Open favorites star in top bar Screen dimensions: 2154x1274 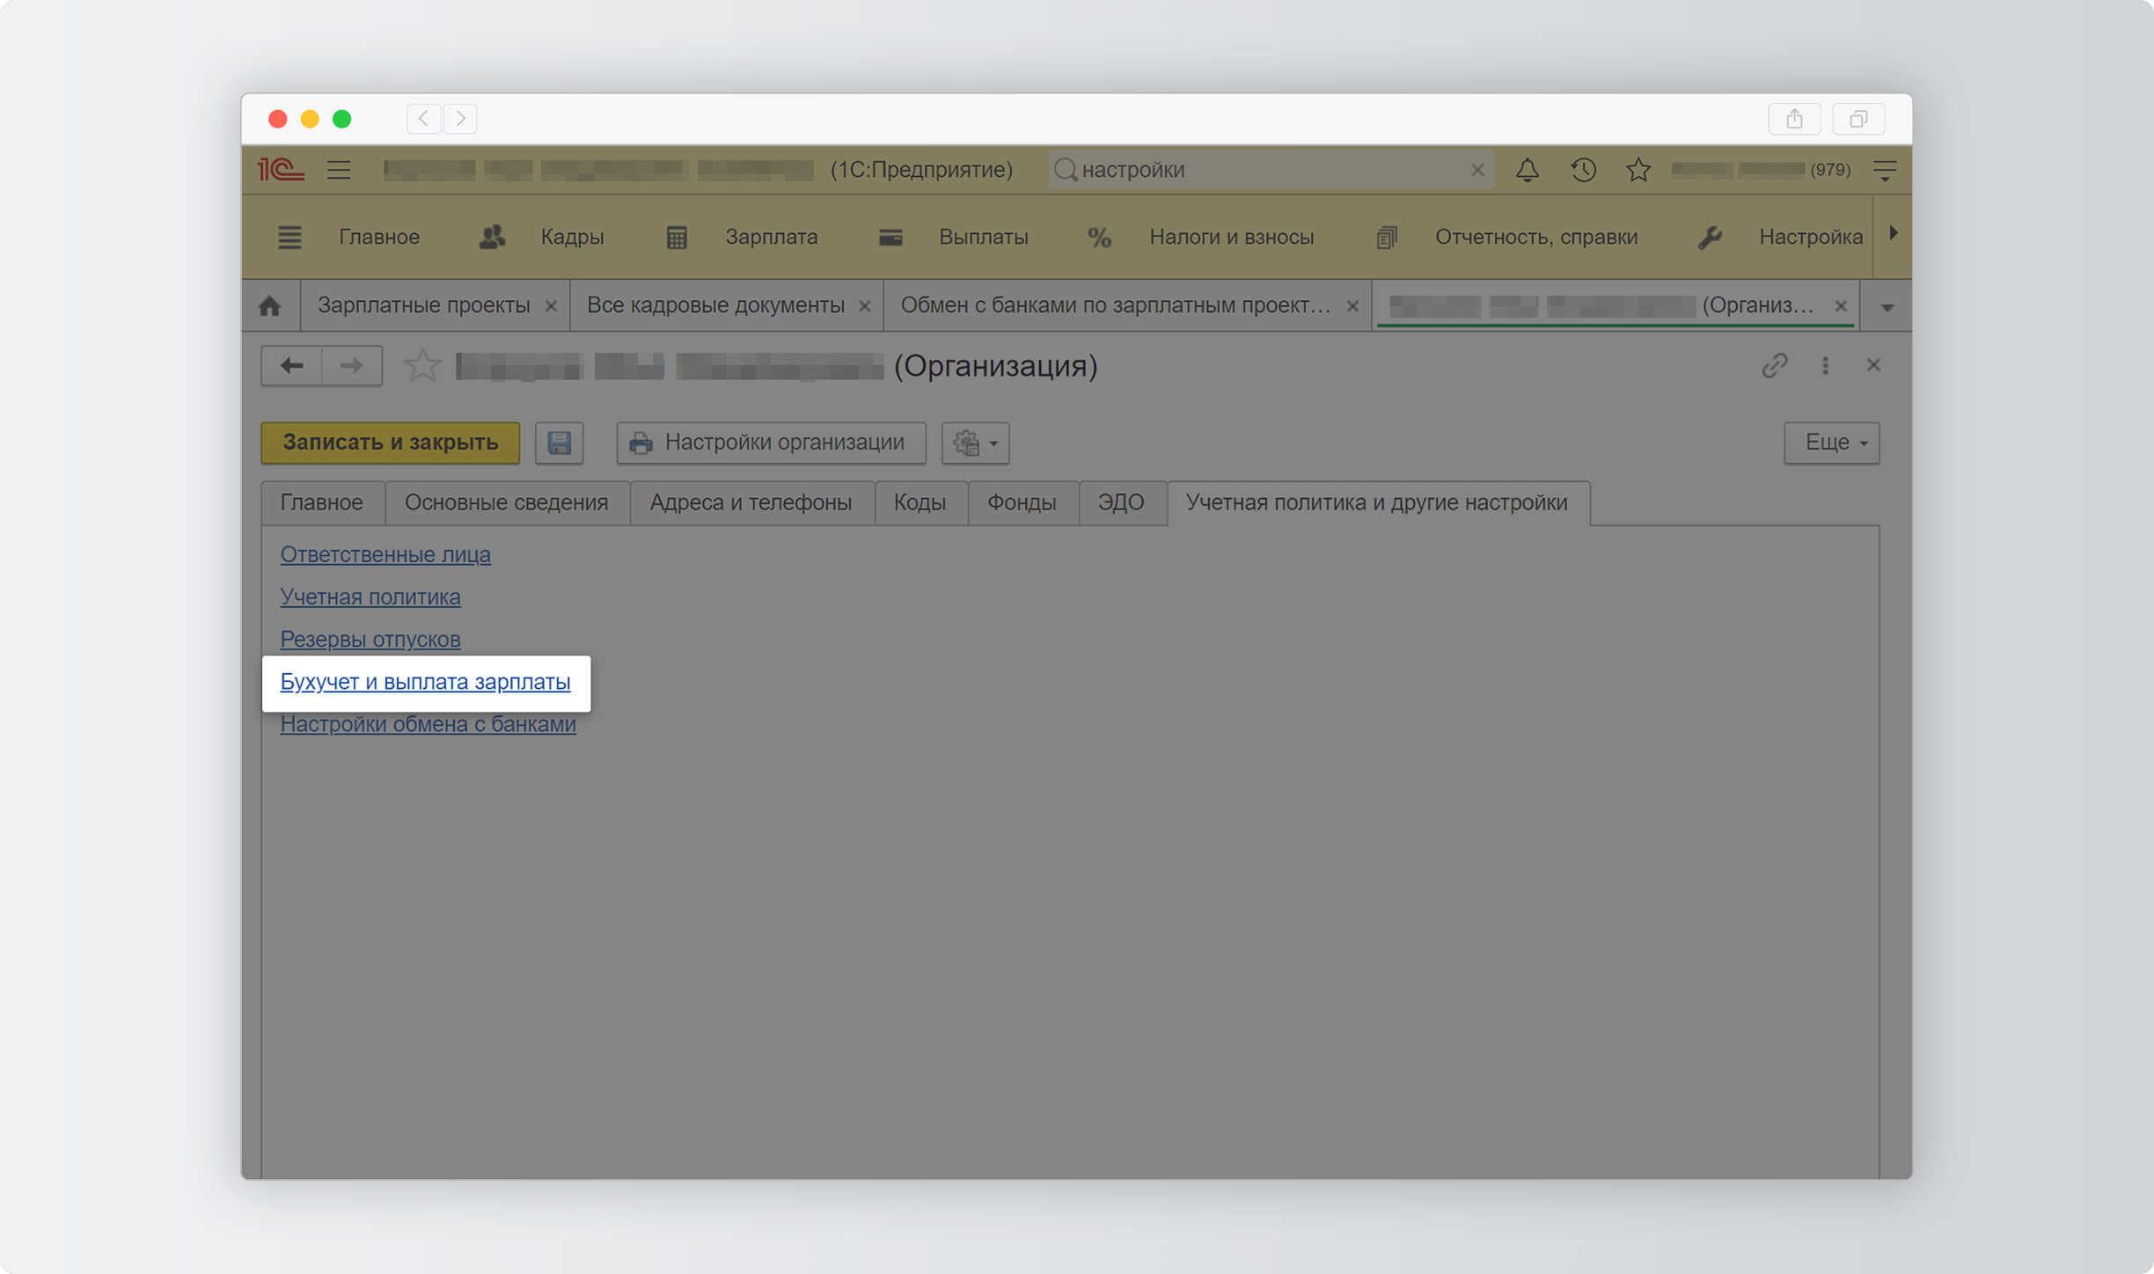coord(1638,170)
